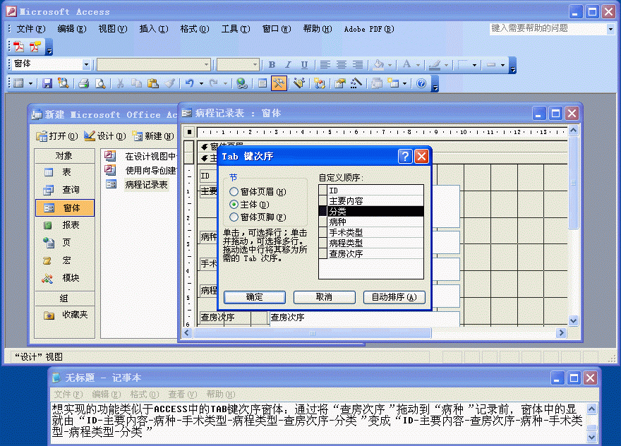Click the Align Left icon
Viewport: 621px width, 446px height.
click(x=325, y=64)
